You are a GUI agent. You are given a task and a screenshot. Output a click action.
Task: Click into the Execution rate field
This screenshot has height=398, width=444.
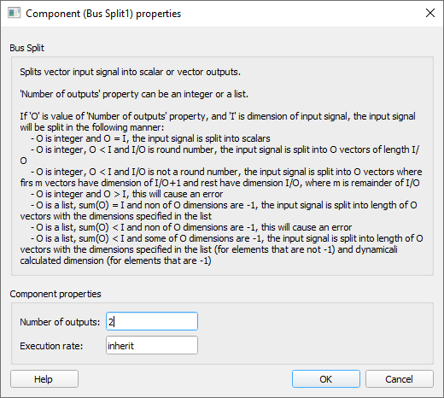point(152,345)
